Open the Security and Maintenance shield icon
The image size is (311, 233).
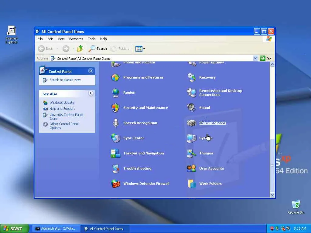tap(115, 108)
